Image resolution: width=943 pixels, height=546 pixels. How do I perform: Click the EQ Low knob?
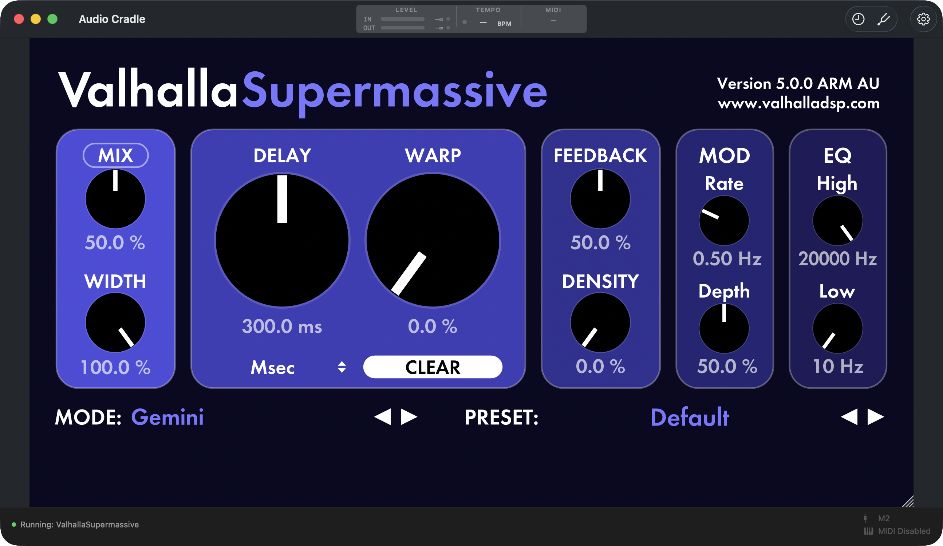[837, 328]
